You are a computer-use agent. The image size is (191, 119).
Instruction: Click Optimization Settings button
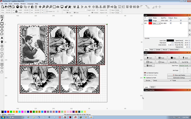[179, 78]
